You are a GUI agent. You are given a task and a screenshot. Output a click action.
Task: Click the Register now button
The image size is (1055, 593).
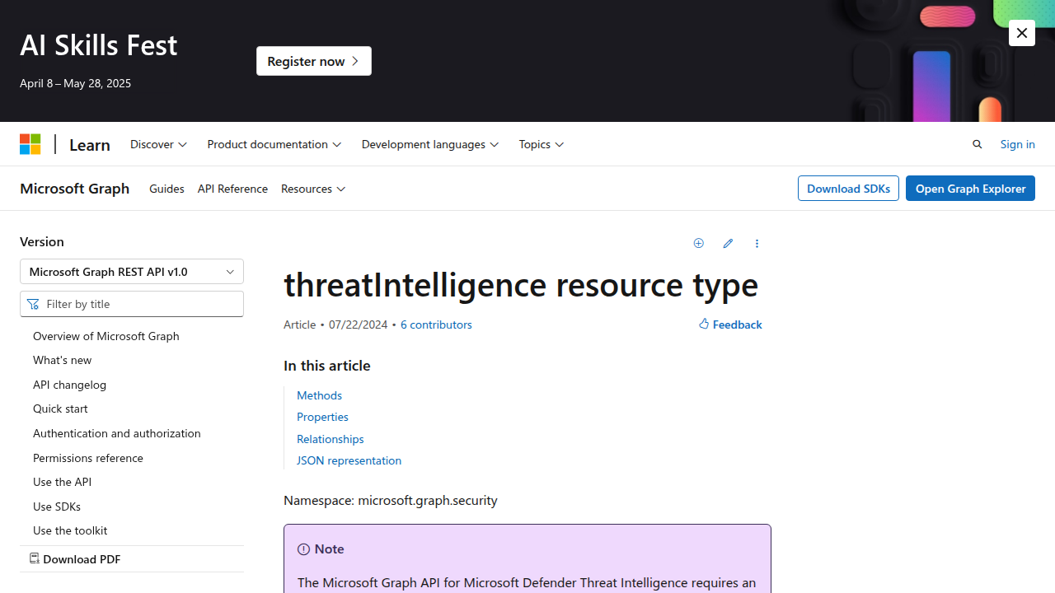coord(314,61)
